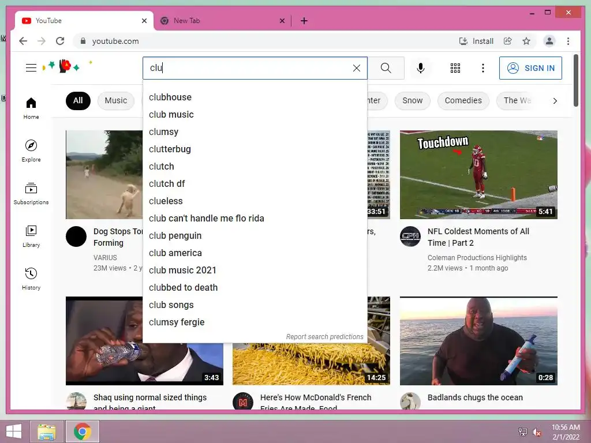
Task: Close the New Tab tab
Action: coord(282,21)
